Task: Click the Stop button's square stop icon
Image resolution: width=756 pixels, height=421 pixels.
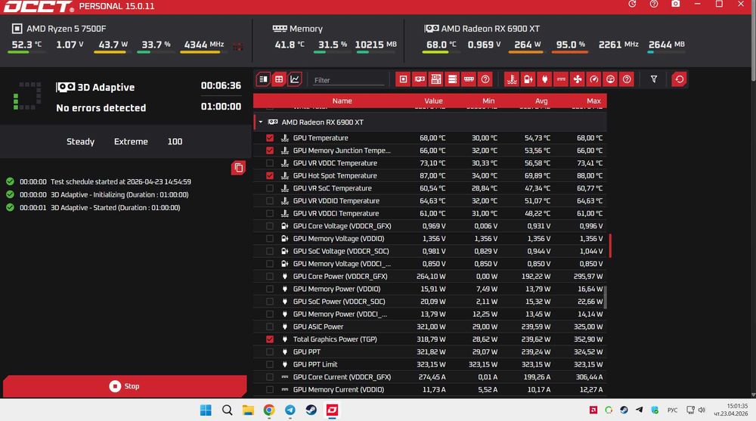Action: tap(115, 385)
